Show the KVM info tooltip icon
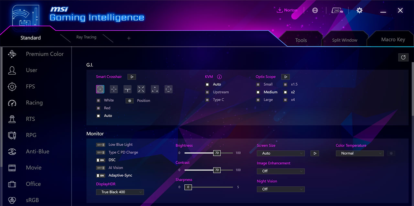Screen dimensions: 414x206 point(219,77)
